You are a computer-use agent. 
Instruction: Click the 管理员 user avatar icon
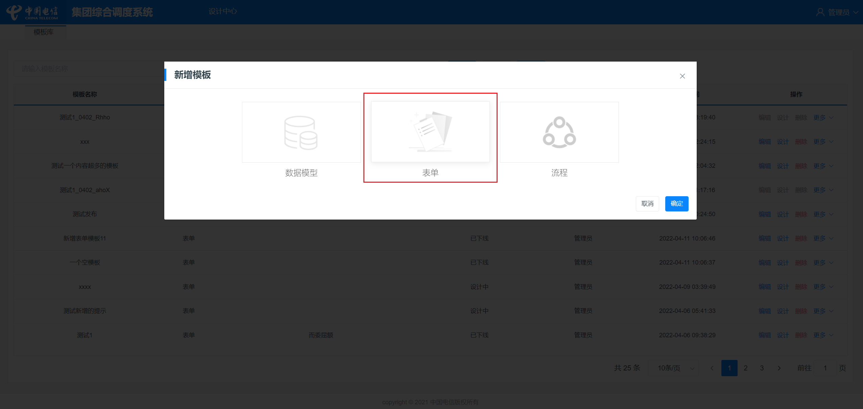820,13
